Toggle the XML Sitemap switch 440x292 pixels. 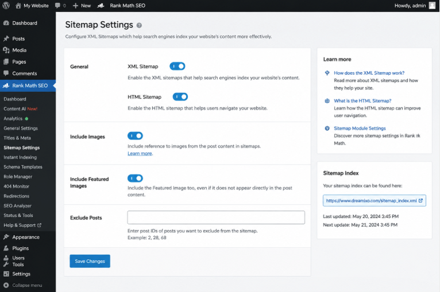[177, 66]
